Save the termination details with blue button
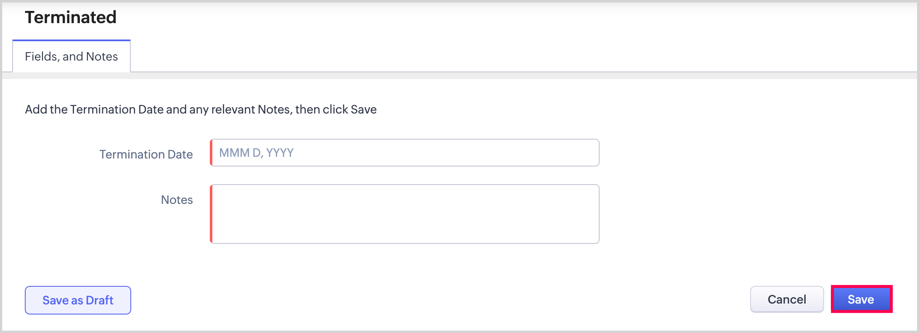 click(861, 299)
